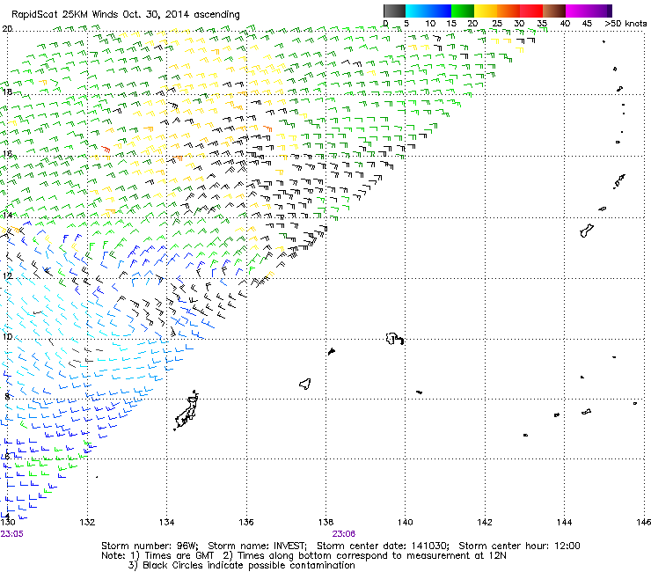Click the longitude label '144'

click(564, 522)
